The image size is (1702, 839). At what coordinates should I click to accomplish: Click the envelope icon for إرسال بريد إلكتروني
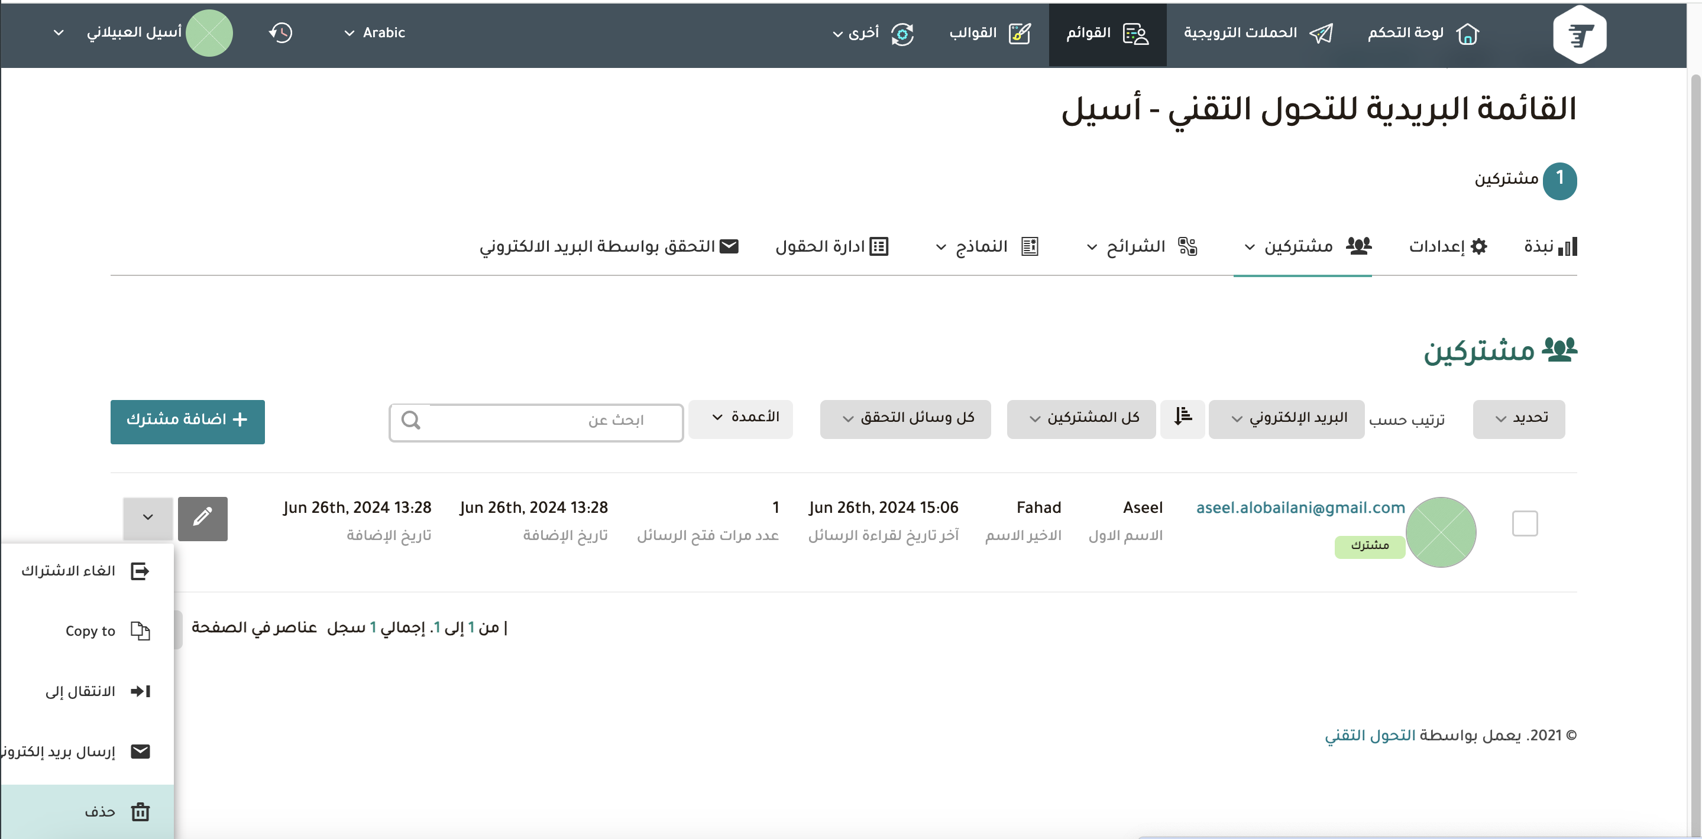tap(140, 751)
